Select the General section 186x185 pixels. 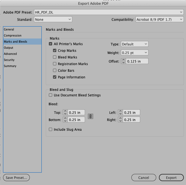tap(22, 29)
